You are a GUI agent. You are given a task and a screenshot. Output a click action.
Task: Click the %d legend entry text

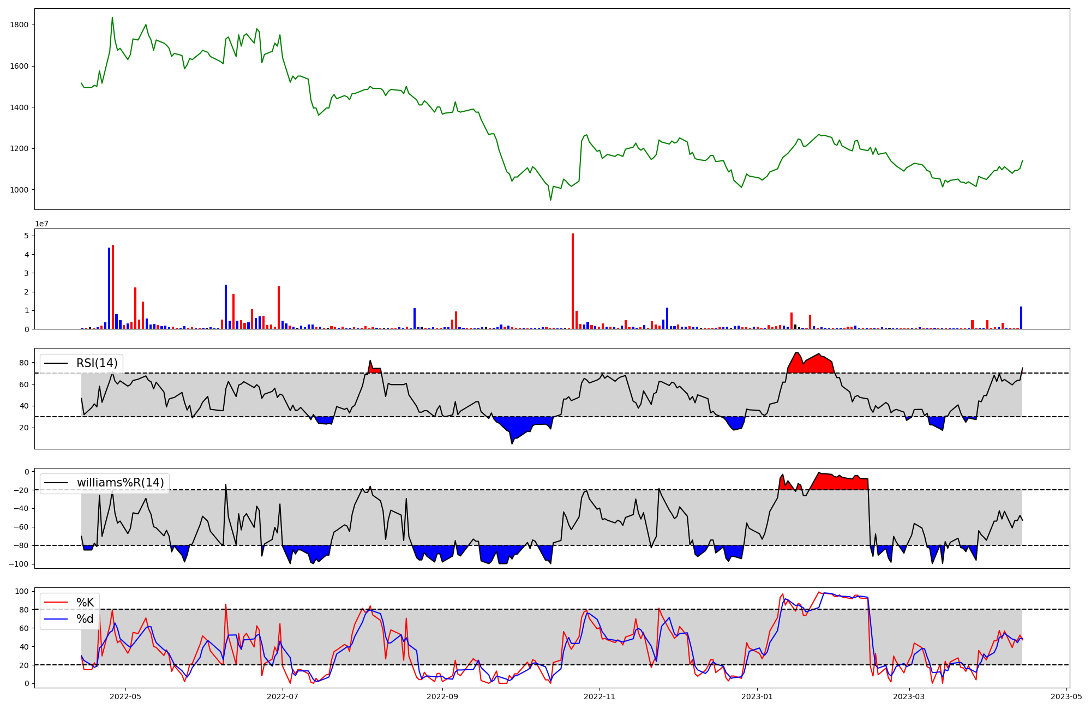[x=85, y=619]
